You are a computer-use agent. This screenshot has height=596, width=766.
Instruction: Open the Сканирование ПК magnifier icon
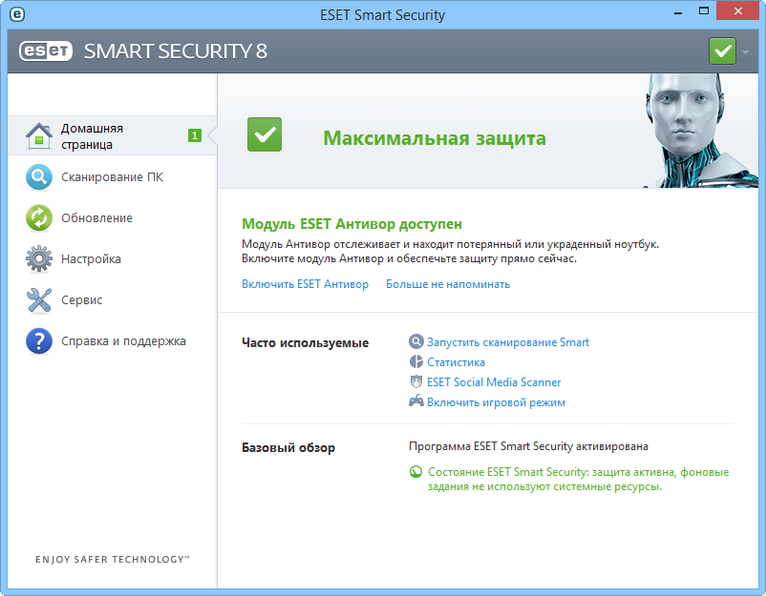coord(38,176)
